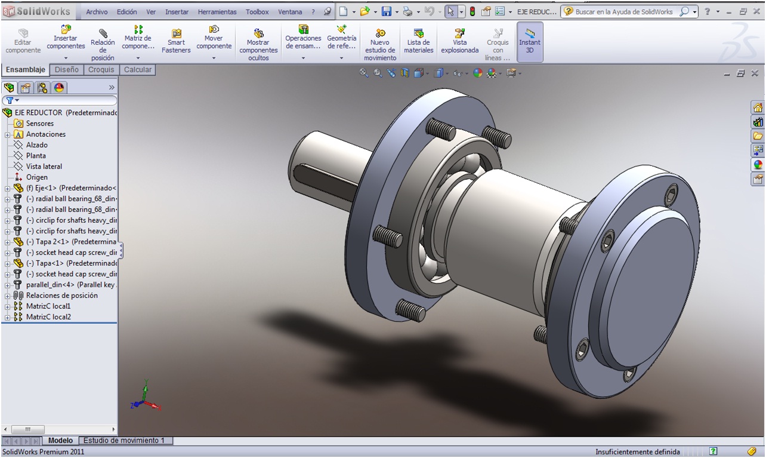Open file properties icon in top toolbar
Viewport: 766px width, 458px height.
[486, 11]
